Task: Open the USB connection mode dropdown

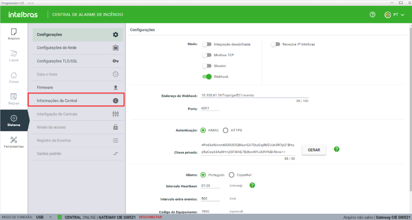Action: pyautogui.click(x=44, y=217)
